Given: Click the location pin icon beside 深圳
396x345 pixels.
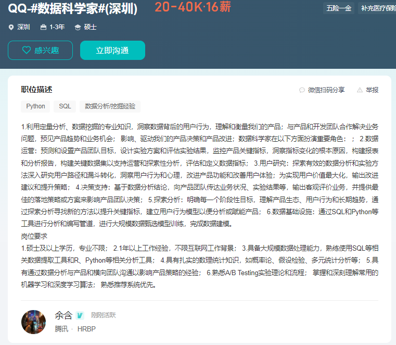Looking at the screenshot, I should pyautogui.click(x=11, y=27).
